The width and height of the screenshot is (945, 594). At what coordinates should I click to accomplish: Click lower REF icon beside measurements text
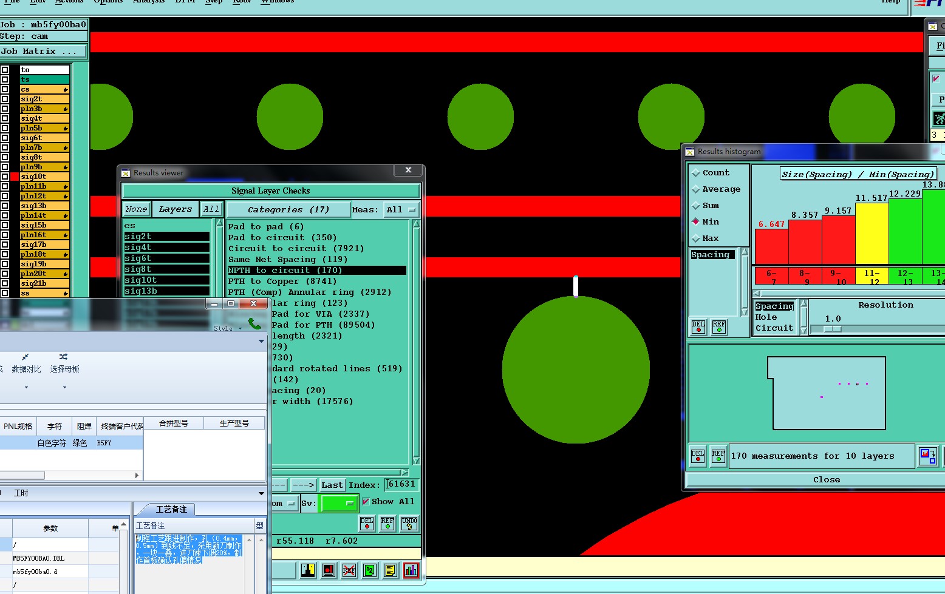pos(718,456)
